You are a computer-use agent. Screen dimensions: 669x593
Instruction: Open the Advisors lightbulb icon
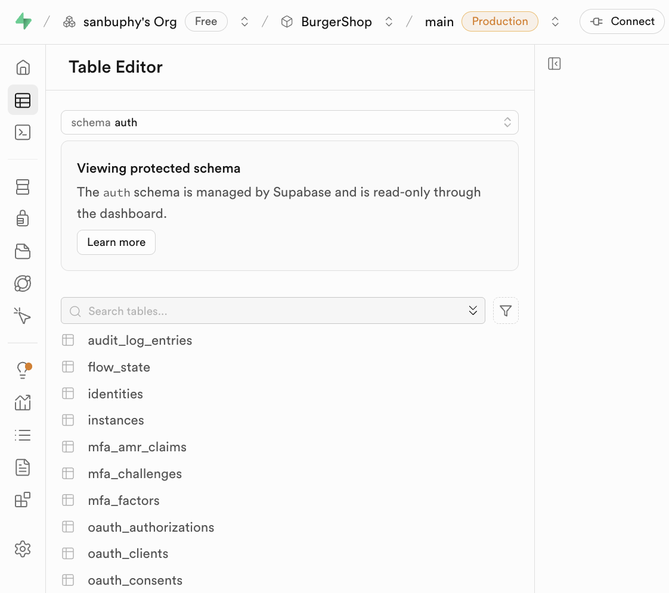click(x=23, y=370)
